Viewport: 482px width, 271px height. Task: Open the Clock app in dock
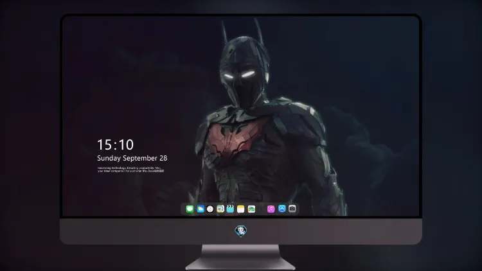(210, 209)
